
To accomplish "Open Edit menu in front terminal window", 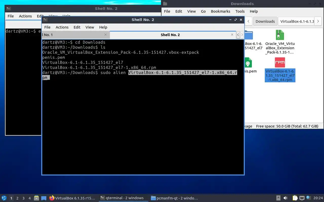I will (x=77, y=27).
